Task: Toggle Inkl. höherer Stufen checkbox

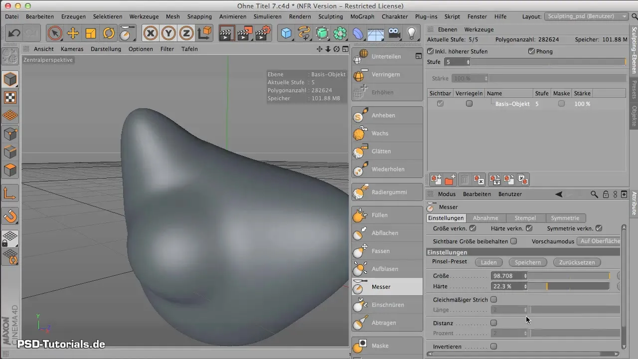Action: (431, 51)
